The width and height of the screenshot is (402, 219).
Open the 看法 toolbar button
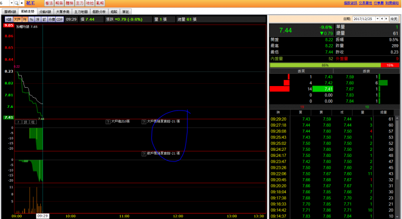[49, 3]
